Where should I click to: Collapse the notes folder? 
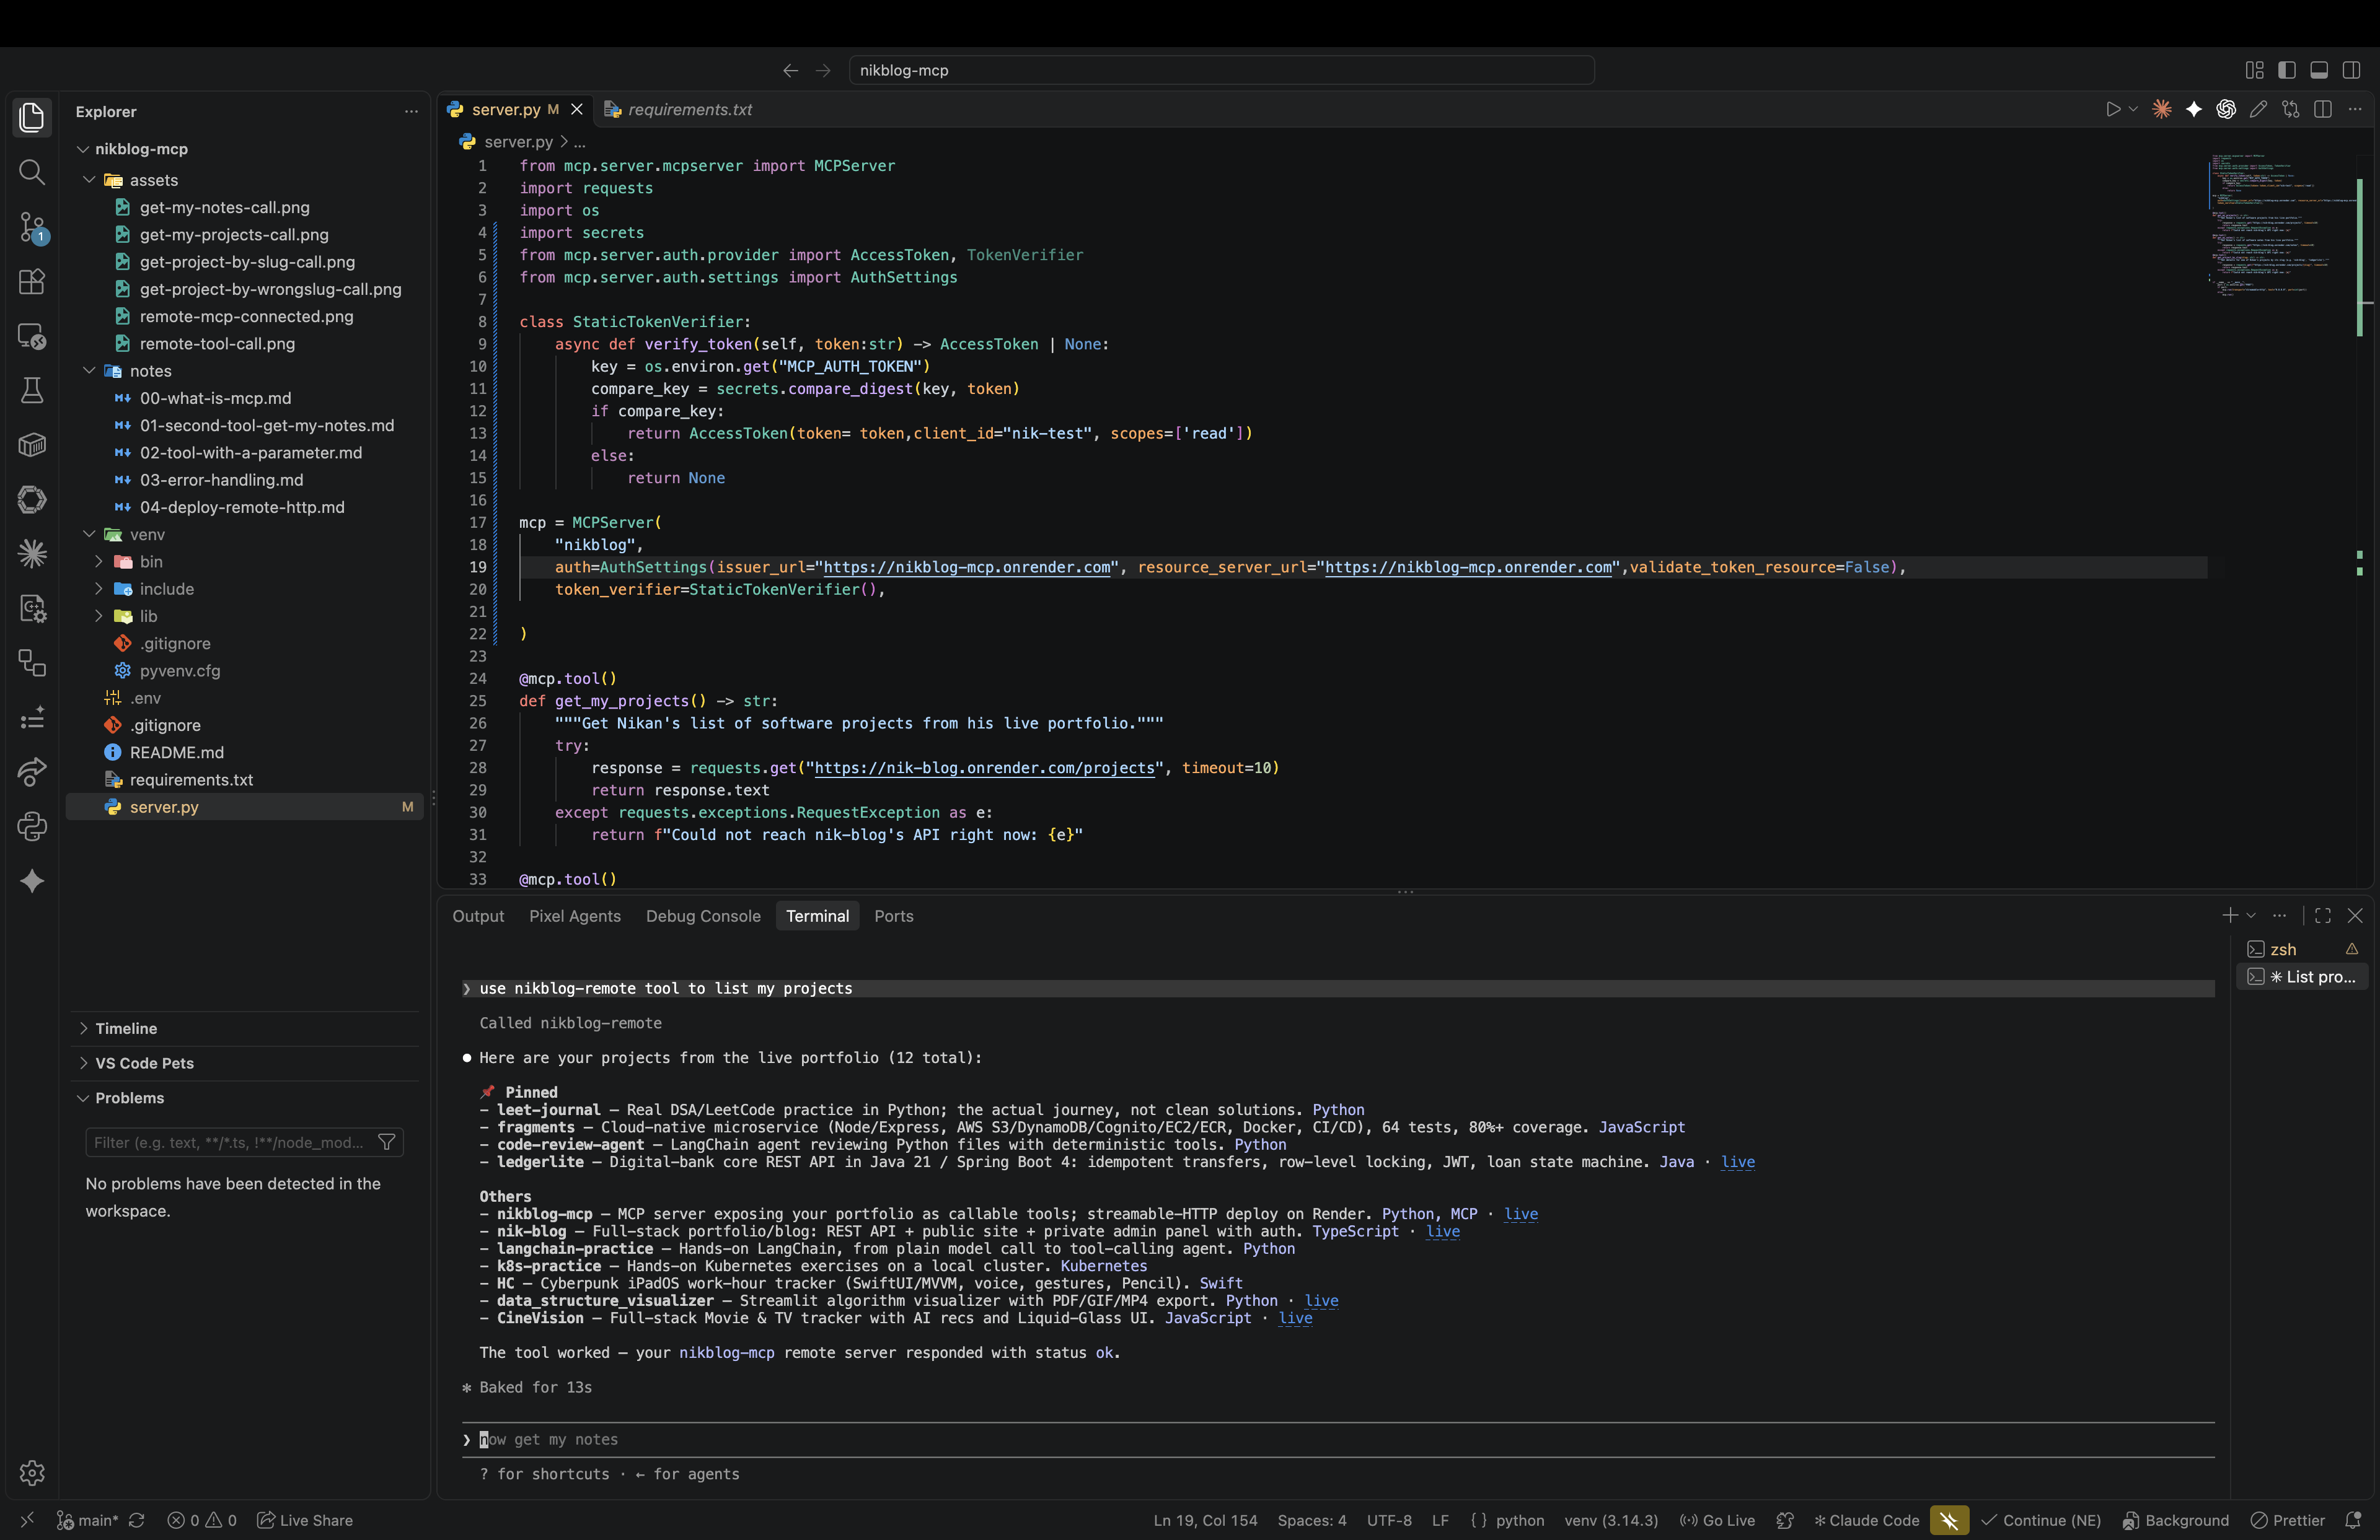coord(89,371)
